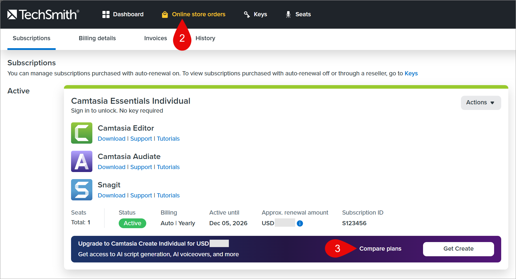516x279 pixels.
Task: Click the Seats chair icon
Action: (x=288, y=14)
